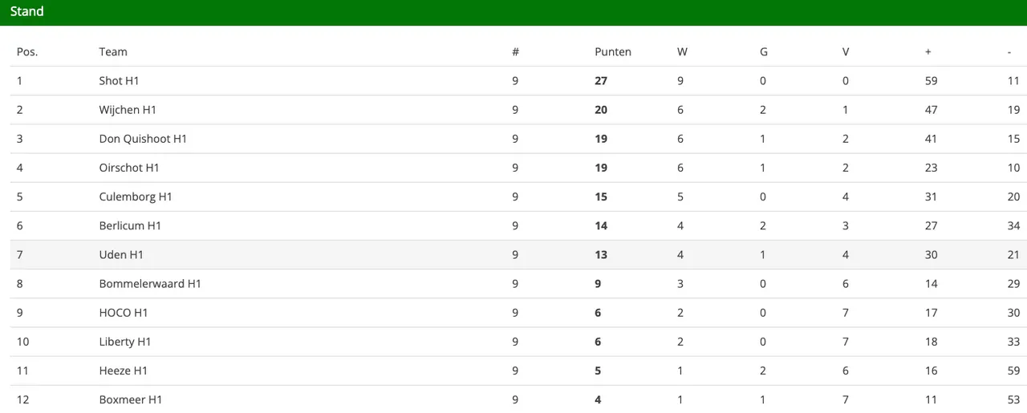The image size is (1027, 413).
Task: Click the W column header
Action: point(682,52)
